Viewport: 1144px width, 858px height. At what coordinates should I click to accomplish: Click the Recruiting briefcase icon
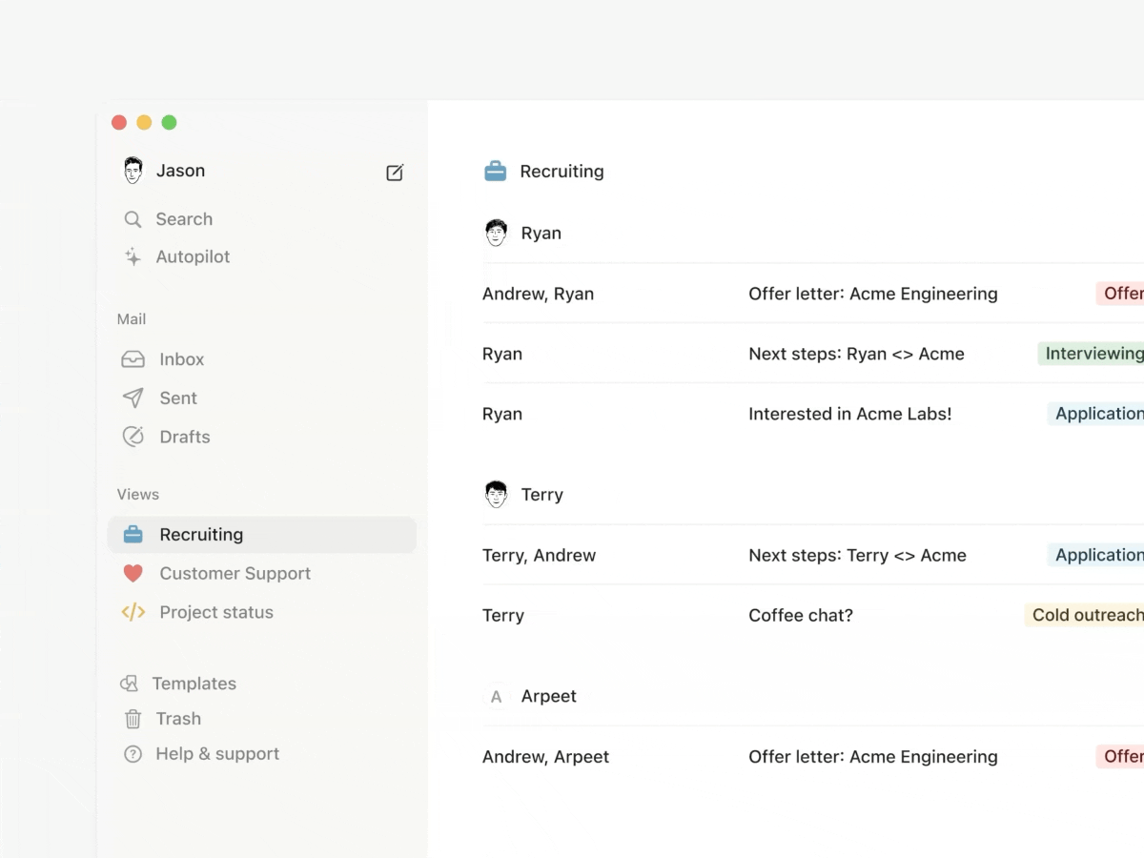click(x=133, y=534)
